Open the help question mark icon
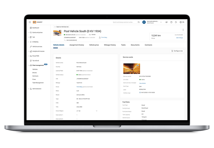Screen dimensions: 214x148 [171, 22]
